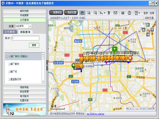Select the 靛厂新村 stop in results

tap(15, 64)
